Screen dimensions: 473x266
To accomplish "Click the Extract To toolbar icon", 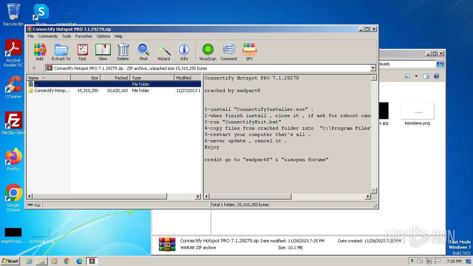I will click(61, 52).
